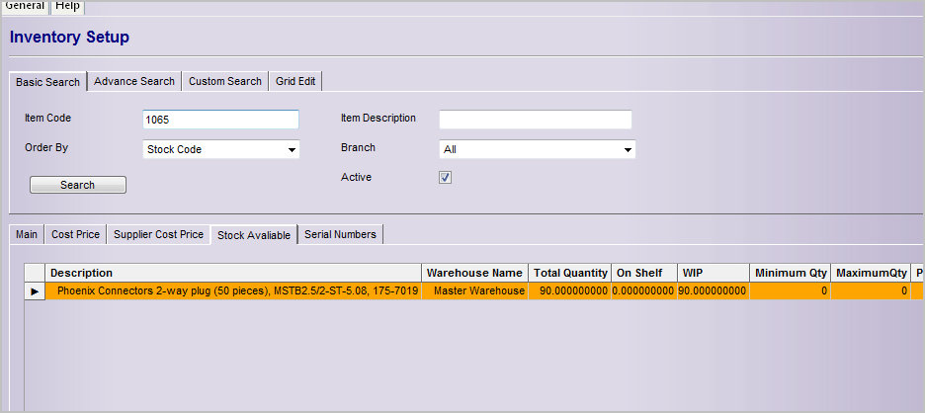This screenshot has height=413, width=925.
Task: Focus the Item Description text box
Action: pos(535,120)
